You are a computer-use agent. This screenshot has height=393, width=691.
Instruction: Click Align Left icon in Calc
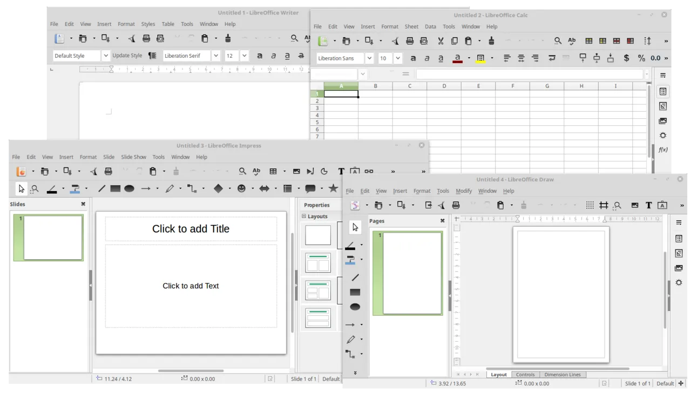point(507,58)
